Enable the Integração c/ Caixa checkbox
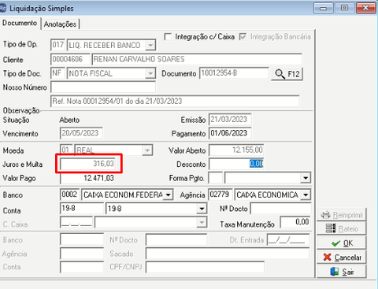 [168, 37]
